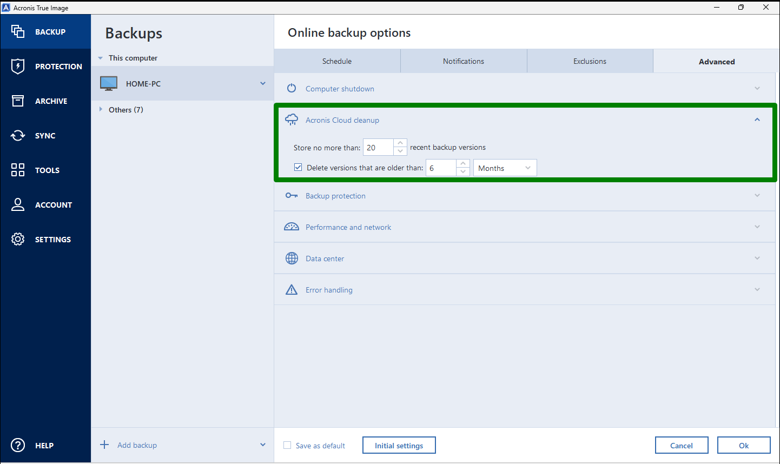Click the Backup protection key icon
Screen dimensions: 780x464
(x=292, y=195)
